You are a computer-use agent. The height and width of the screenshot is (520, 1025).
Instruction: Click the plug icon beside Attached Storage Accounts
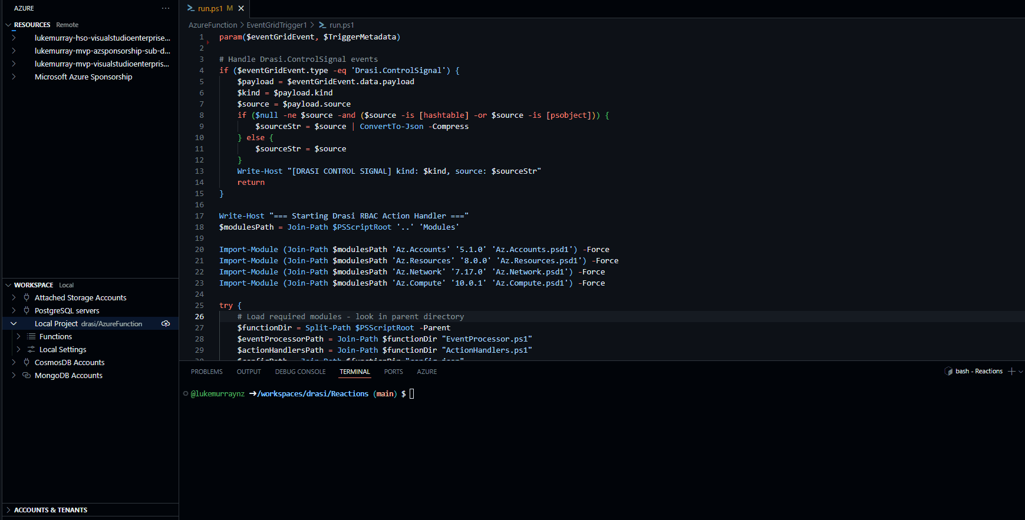27,297
